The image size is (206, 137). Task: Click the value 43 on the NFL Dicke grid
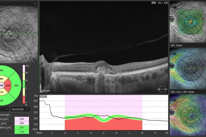(x=190, y=78)
